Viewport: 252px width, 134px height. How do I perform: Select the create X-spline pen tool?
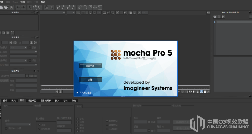tap(58, 7)
